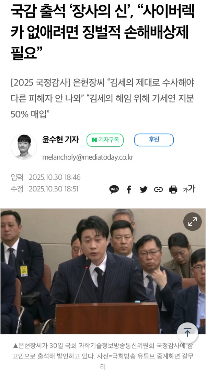Click the 입력 2025.10.30 18:46 timestamp
The width and height of the screenshot is (206, 374).
pyautogui.click(x=45, y=177)
